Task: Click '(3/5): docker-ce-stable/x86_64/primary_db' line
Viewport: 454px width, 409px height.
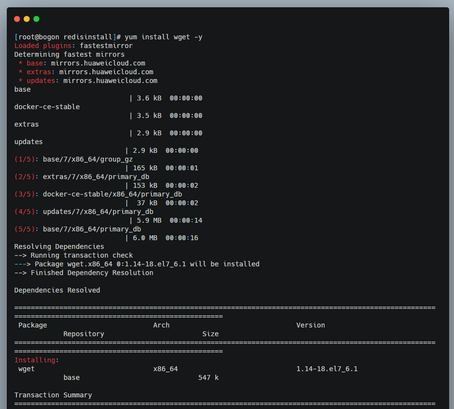Action: pos(98,194)
